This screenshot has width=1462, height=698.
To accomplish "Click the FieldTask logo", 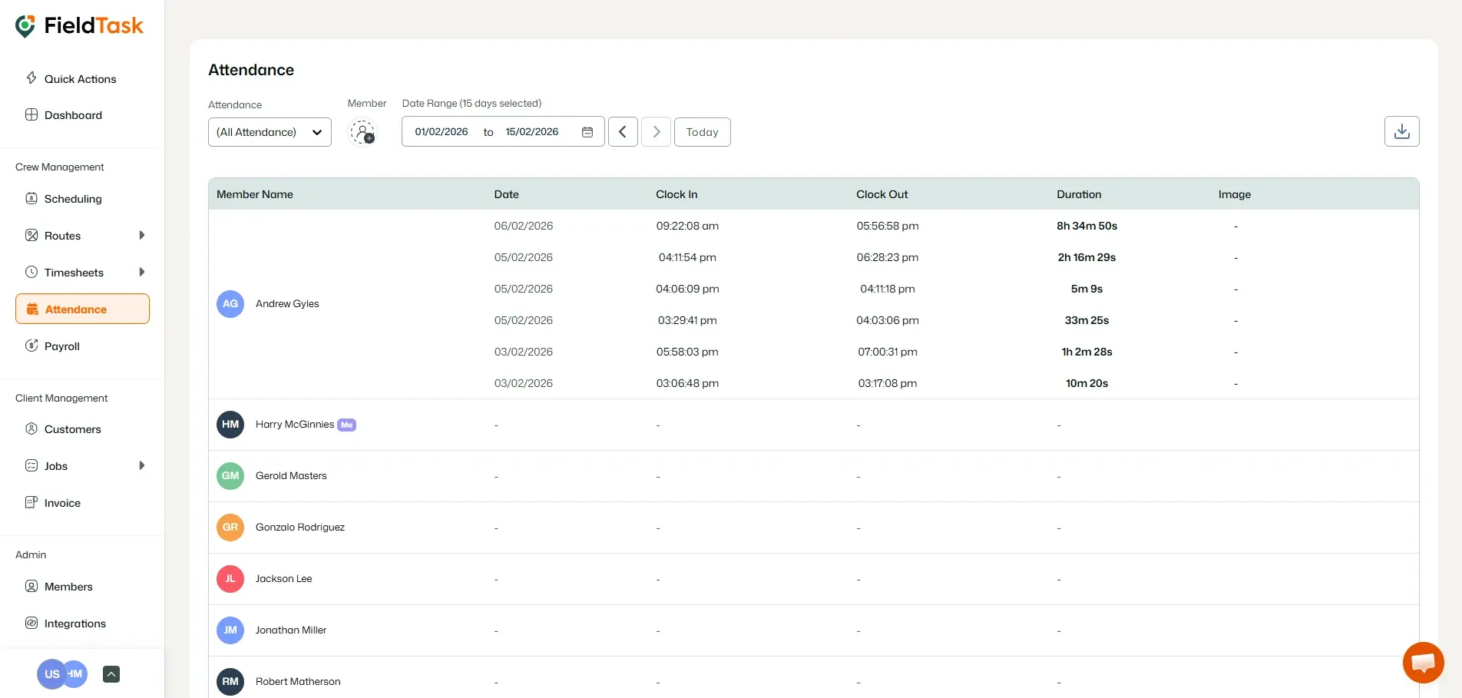I will [x=79, y=25].
